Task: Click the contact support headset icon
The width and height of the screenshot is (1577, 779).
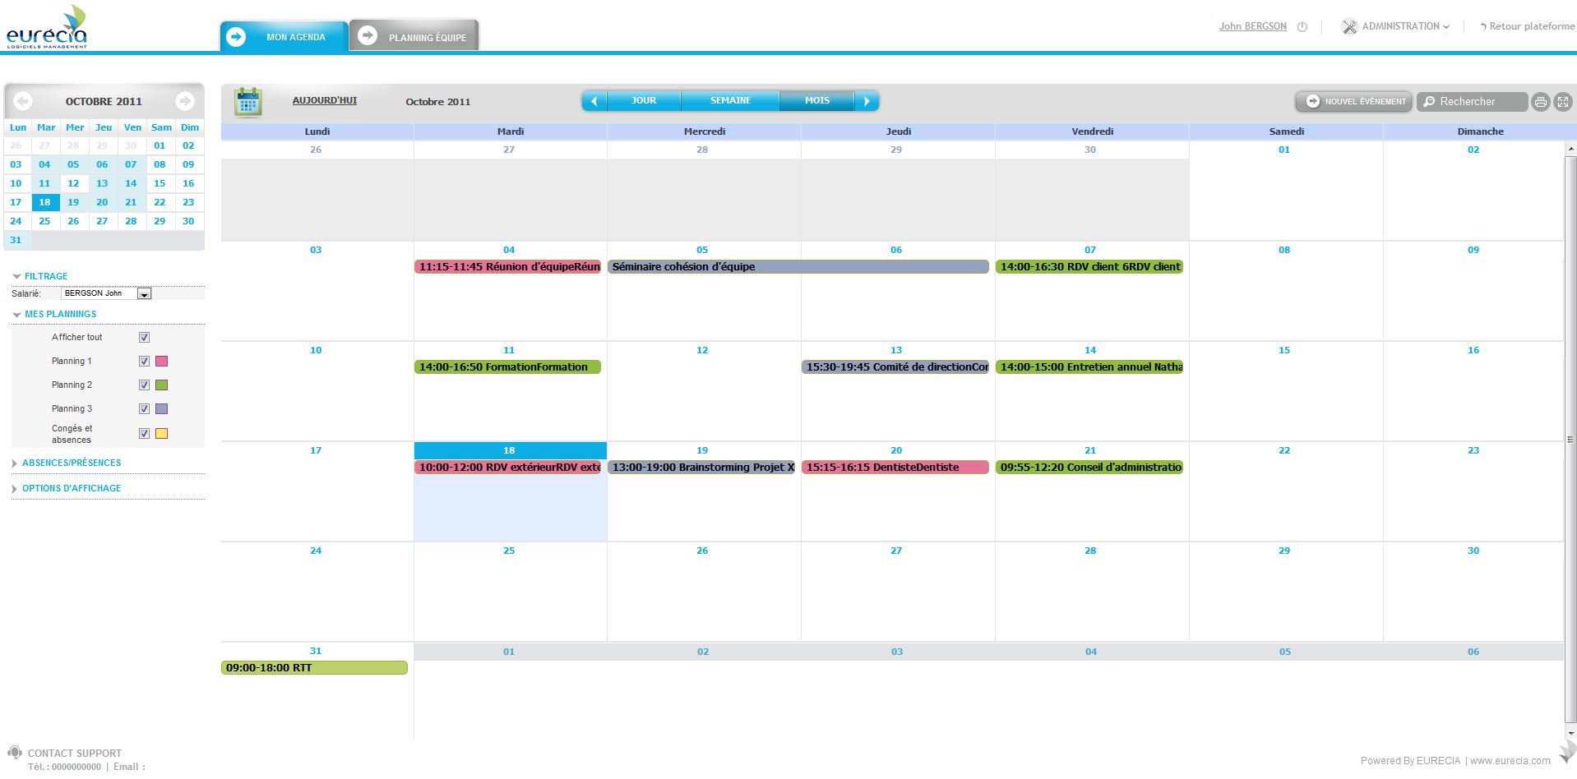Action: point(15,753)
